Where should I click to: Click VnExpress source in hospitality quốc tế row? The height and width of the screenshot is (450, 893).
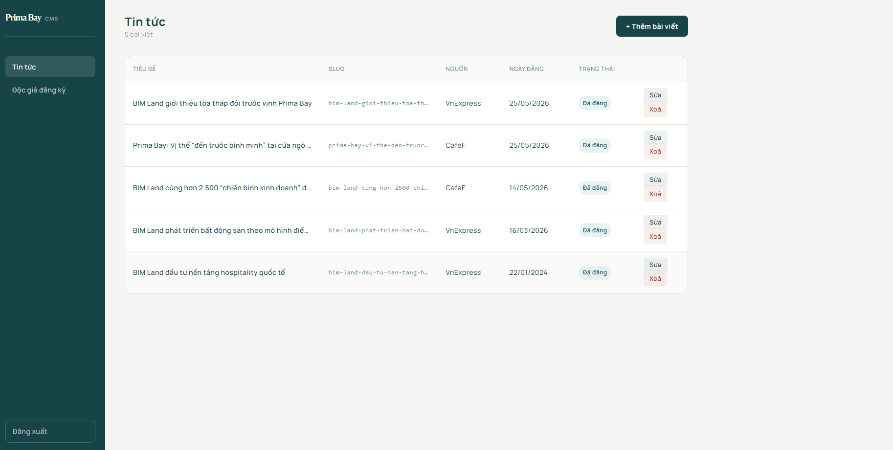tap(463, 272)
